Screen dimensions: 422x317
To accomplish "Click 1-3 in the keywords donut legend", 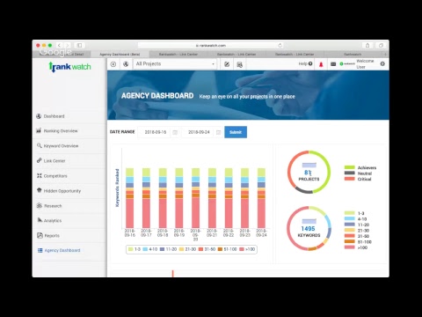I will (x=354, y=213).
